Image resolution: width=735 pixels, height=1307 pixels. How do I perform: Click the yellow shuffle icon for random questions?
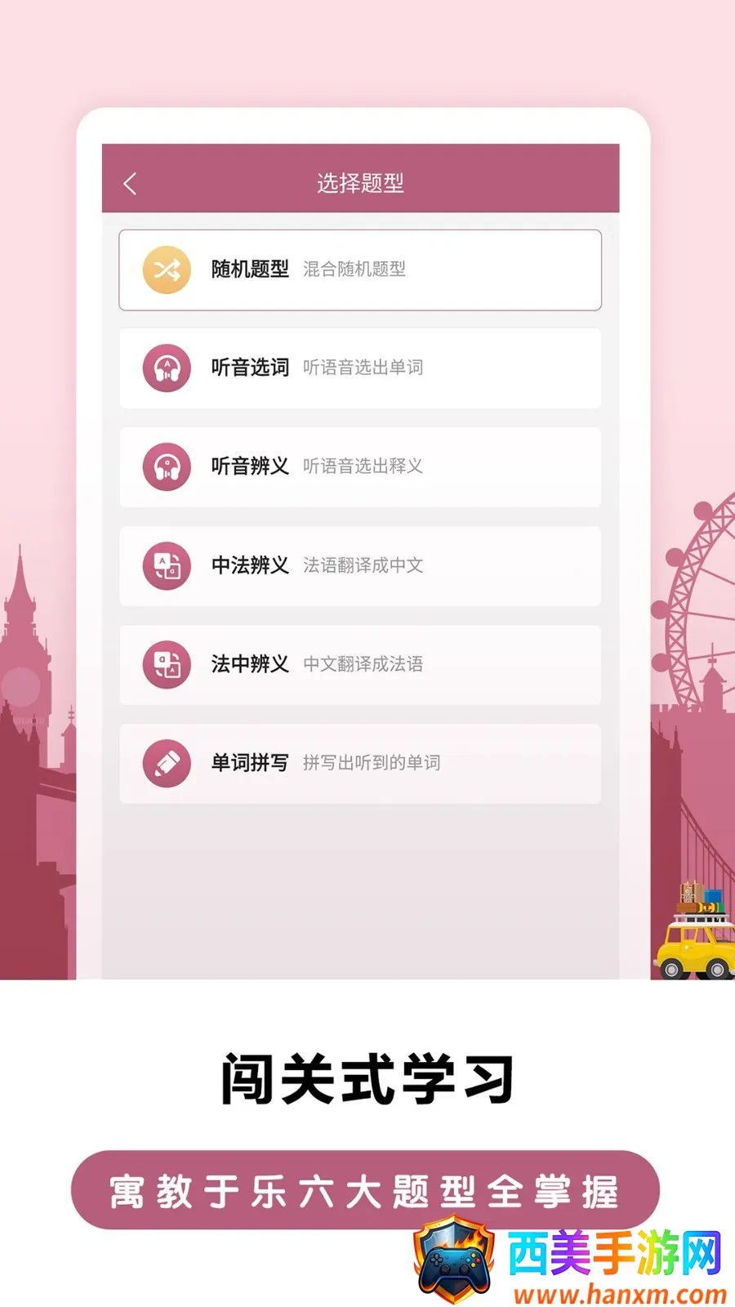tap(167, 270)
